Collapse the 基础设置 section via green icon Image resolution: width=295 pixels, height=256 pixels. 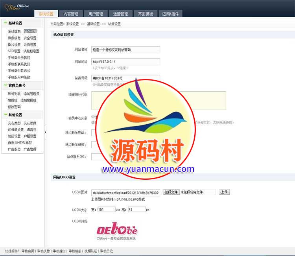pyautogui.click(x=6, y=23)
